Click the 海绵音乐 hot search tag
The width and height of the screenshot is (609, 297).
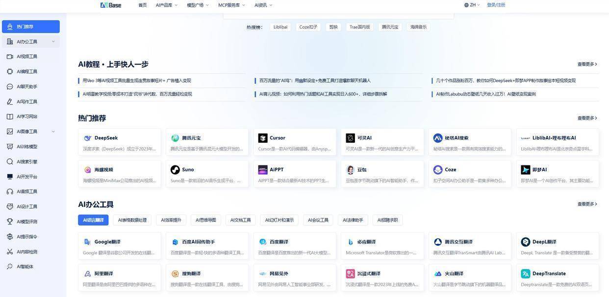click(419, 27)
